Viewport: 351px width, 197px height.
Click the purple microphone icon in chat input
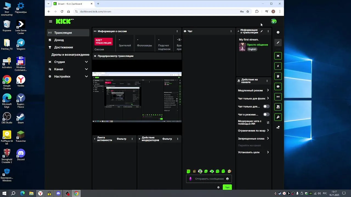(x=191, y=179)
